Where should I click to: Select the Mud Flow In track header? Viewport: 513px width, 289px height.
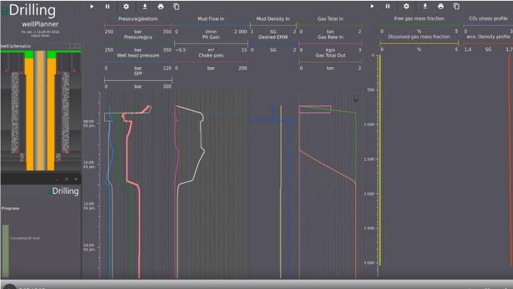coord(210,19)
